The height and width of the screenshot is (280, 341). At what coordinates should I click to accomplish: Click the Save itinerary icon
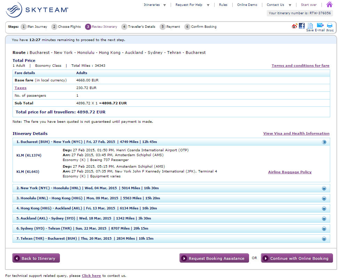coord(310,27)
